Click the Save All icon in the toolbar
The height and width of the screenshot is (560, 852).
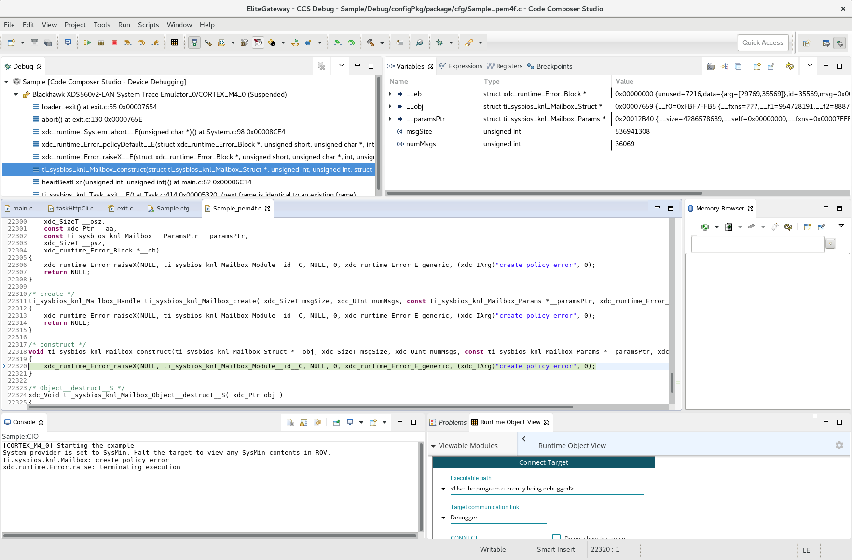coord(48,42)
